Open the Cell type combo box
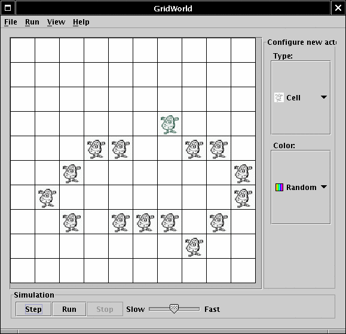346x334 pixels. click(x=301, y=97)
